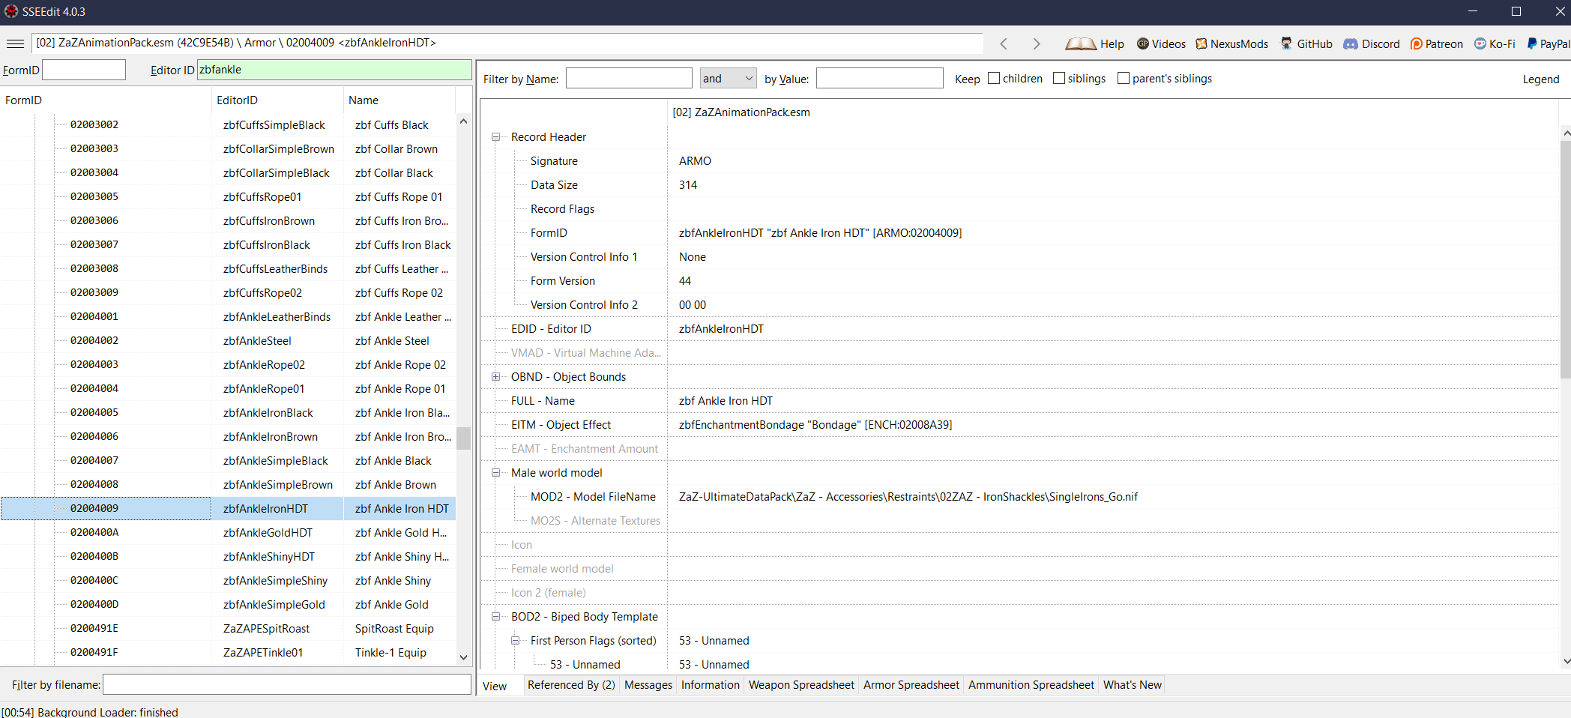This screenshot has height=718, width=1571.
Task: Open the NexusMods link icon
Action: point(1201,43)
